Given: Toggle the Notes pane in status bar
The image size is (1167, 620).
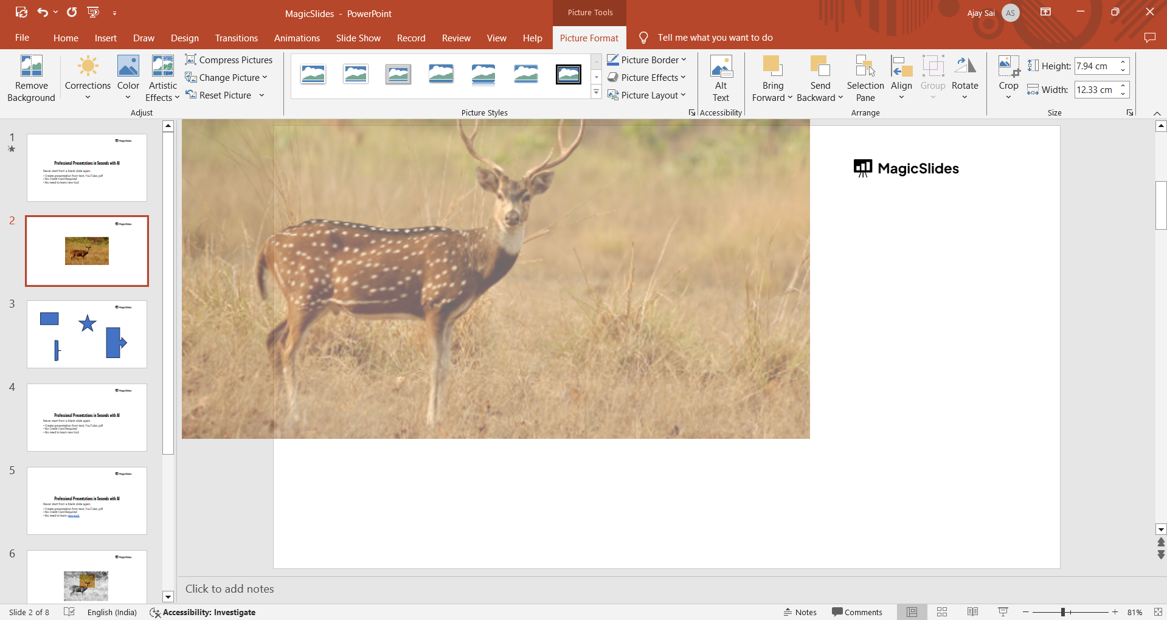Looking at the screenshot, I should tap(800, 612).
